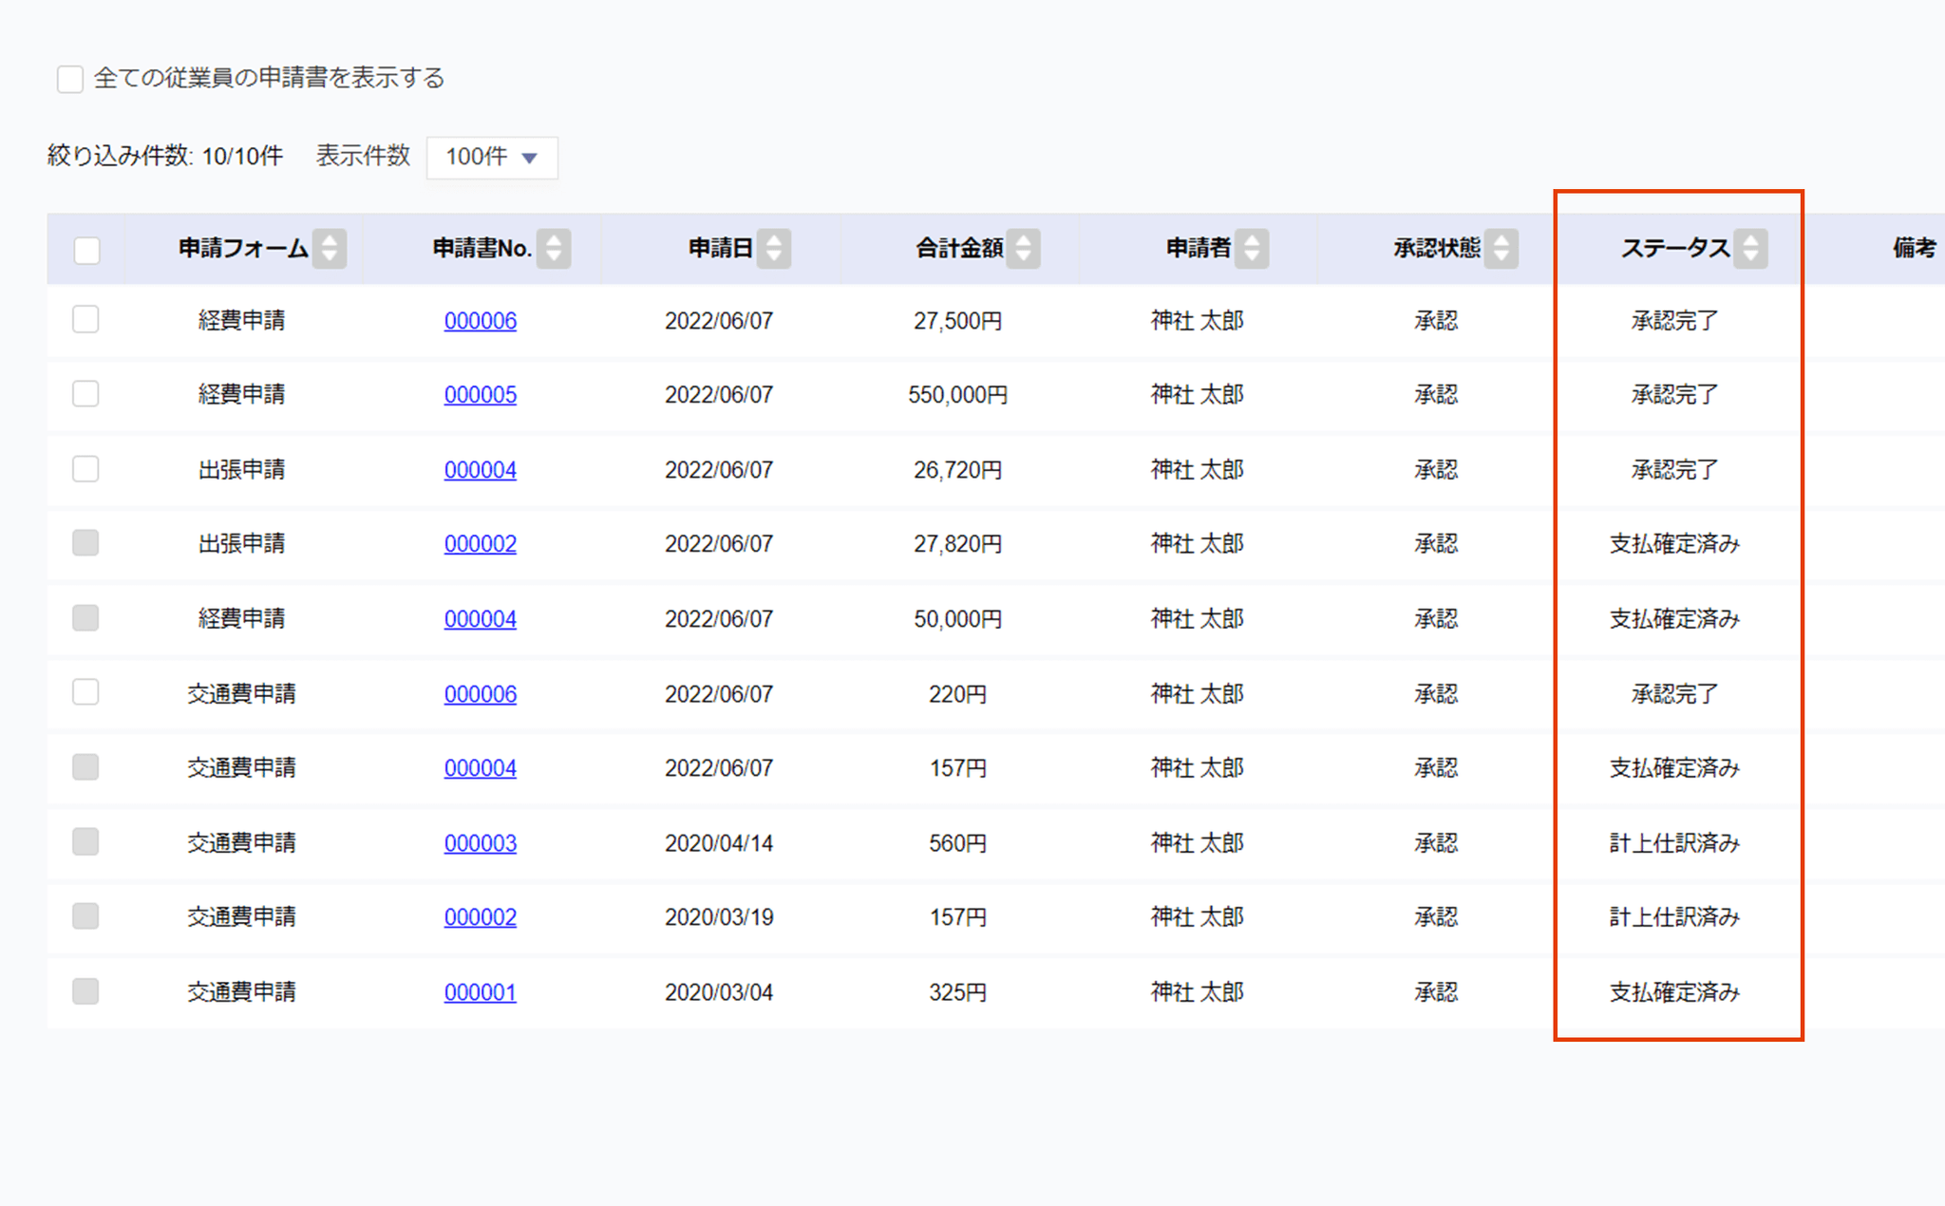The image size is (1945, 1206).
Task: Click 備考 column header
Action: tap(1913, 249)
